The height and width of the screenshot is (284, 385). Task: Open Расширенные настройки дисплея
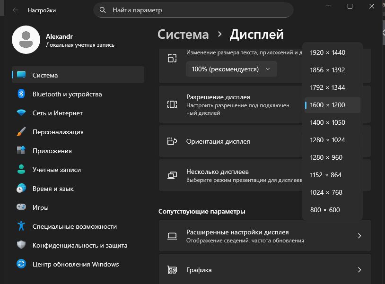(265, 236)
